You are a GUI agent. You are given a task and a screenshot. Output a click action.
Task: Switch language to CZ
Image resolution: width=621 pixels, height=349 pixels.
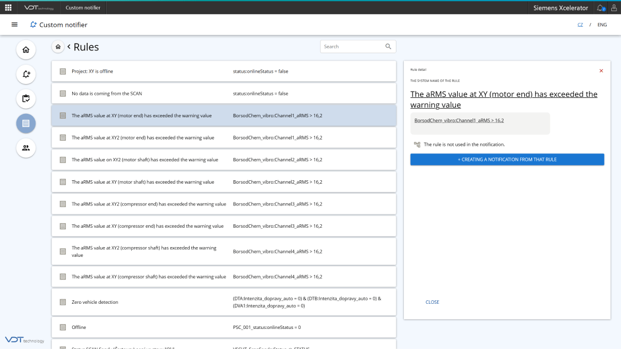tap(580, 25)
